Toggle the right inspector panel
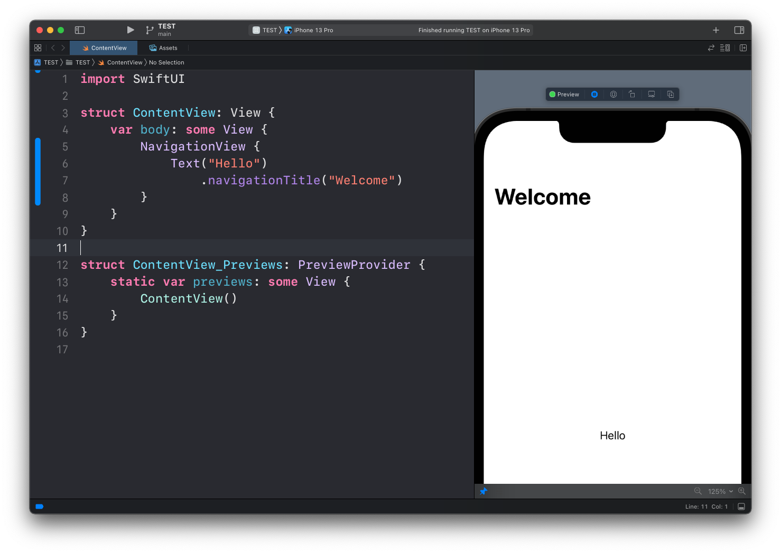 click(x=739, y=30)
